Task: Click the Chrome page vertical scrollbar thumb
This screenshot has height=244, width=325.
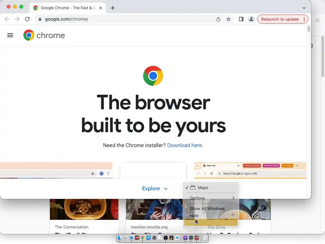Action: point(308,29)
